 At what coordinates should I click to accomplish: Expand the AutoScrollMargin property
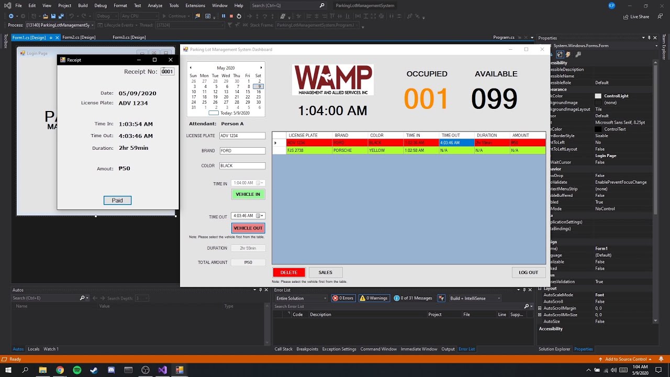[x=540, y=308]
